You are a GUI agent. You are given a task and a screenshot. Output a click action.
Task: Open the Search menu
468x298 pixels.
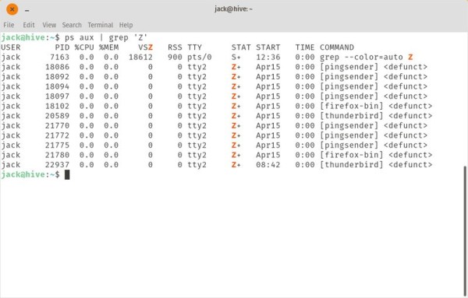72,25
